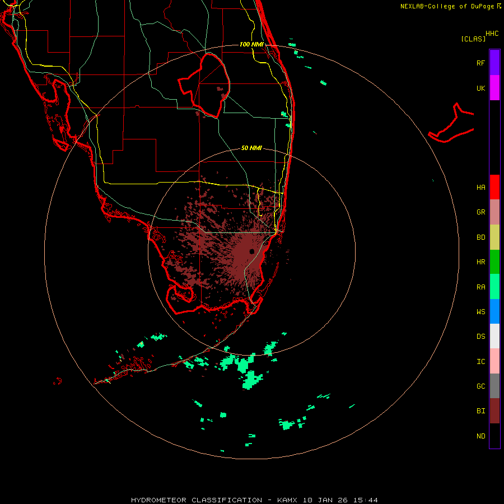This screenshot has height=504, width=504.
Task: Click the "GR" legend label
Action: [480, 212]
